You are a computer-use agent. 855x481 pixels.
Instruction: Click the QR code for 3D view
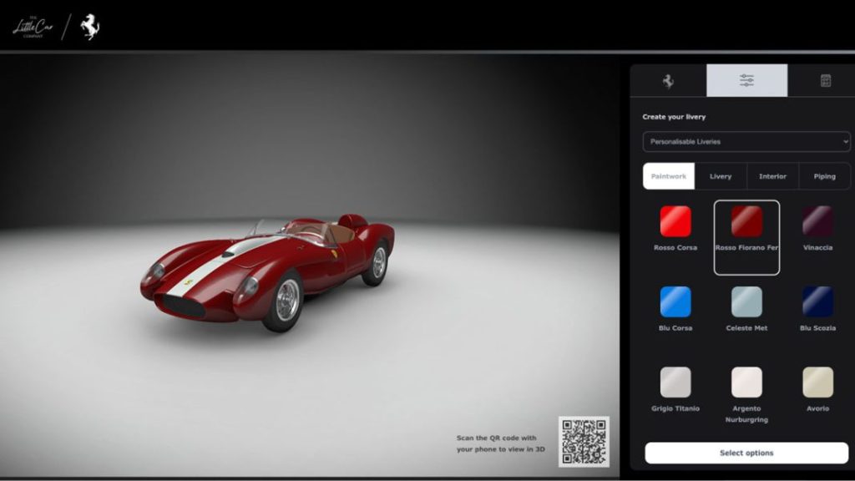point(584,441)
